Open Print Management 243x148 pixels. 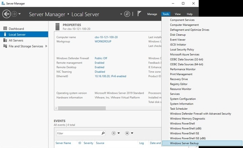(x=181, y=74)
